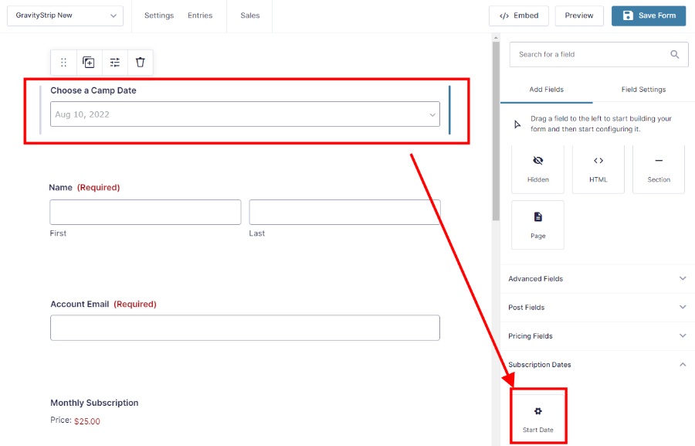
Task: Collapse the Subscription Dates section
Action: (598, 364)
